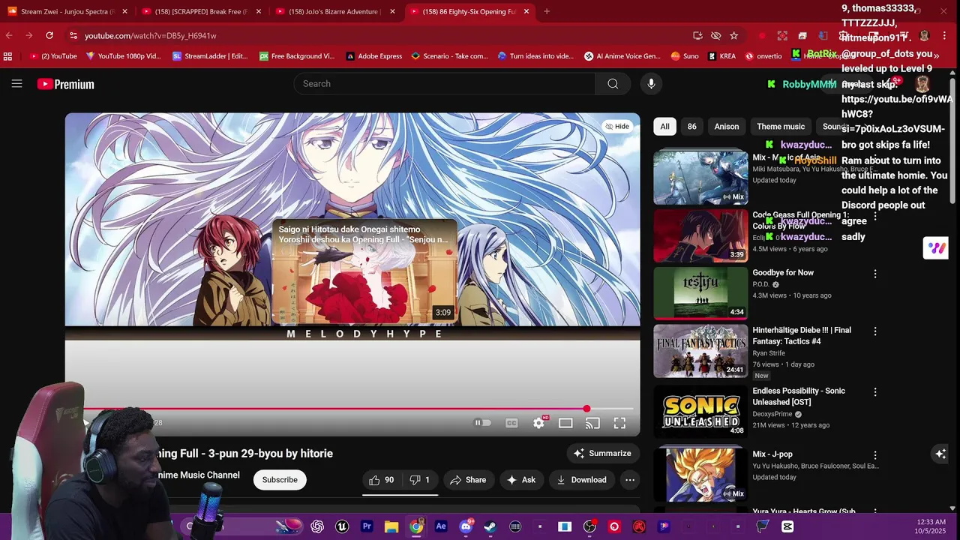
Task: Switch player to theater mode
Action: click(565, 423)
